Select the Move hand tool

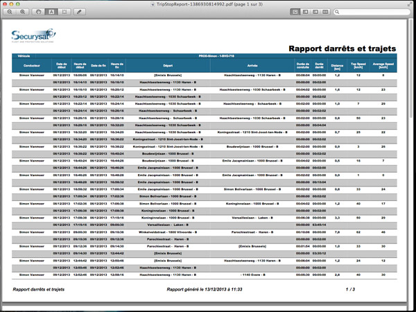coord(38,12)
